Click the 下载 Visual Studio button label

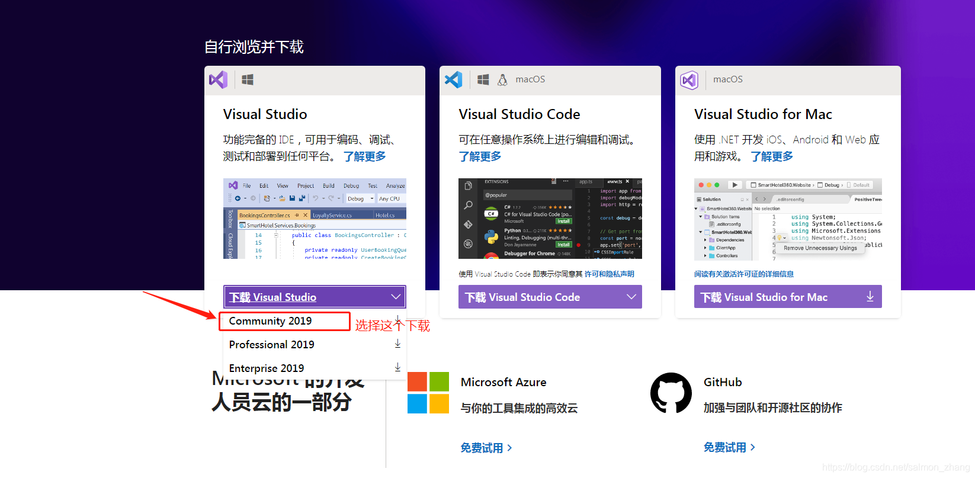(273, 297)
